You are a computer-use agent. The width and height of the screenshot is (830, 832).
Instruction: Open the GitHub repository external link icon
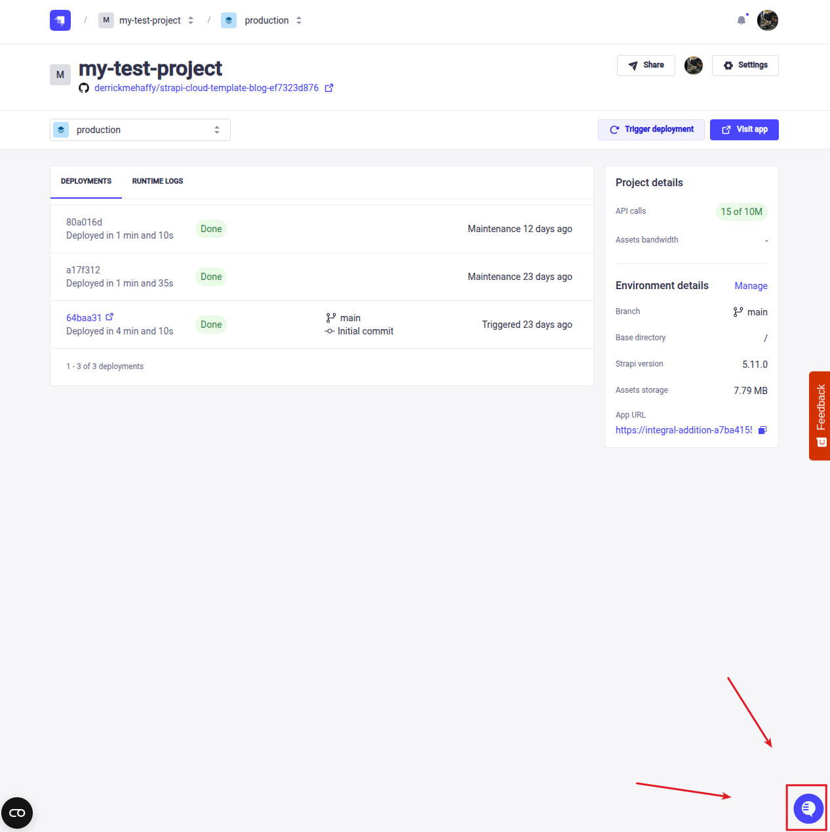pos(329,88)
